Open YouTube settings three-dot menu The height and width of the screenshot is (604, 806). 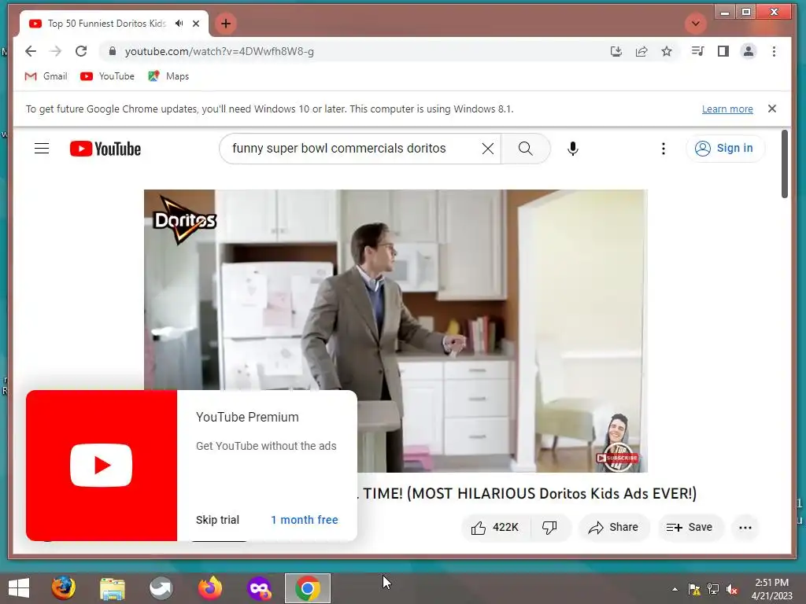663,149
